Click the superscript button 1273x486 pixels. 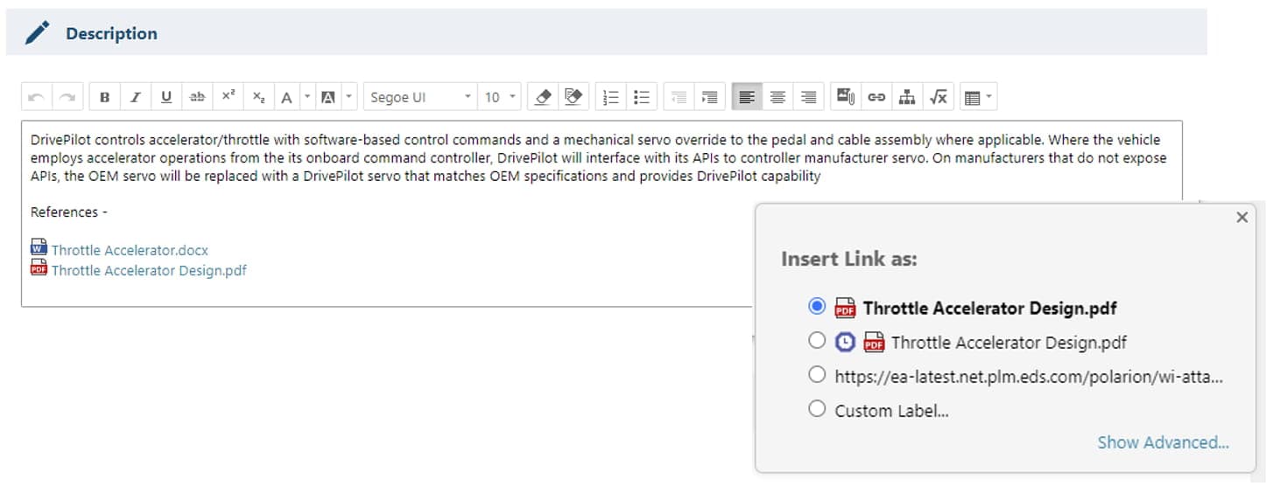coord(228,98)
